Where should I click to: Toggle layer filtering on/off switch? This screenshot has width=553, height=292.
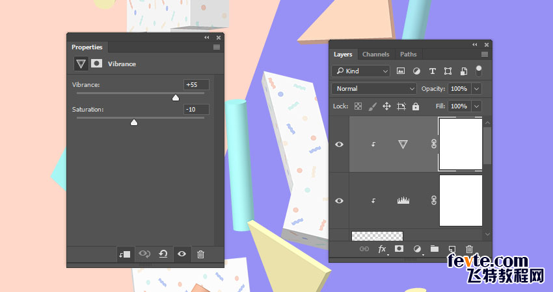(x=479, y=71)
